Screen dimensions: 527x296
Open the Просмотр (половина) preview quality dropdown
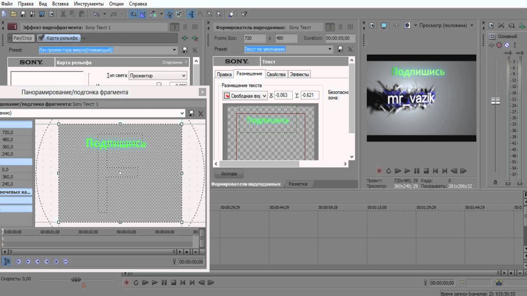[x=472, y=25]
